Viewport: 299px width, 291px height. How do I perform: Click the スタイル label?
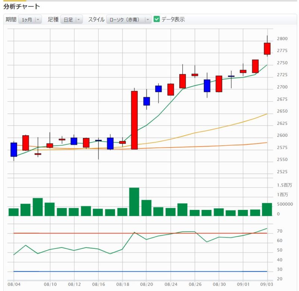96,19
